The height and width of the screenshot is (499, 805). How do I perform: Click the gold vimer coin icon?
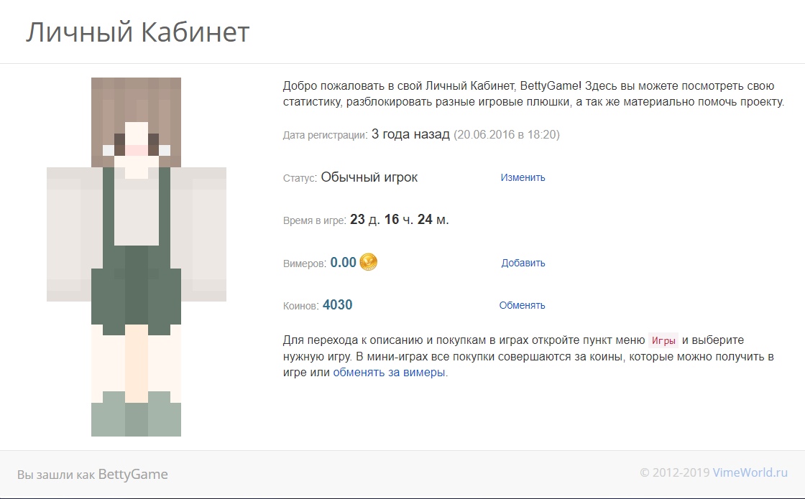[x=368, y=262]
